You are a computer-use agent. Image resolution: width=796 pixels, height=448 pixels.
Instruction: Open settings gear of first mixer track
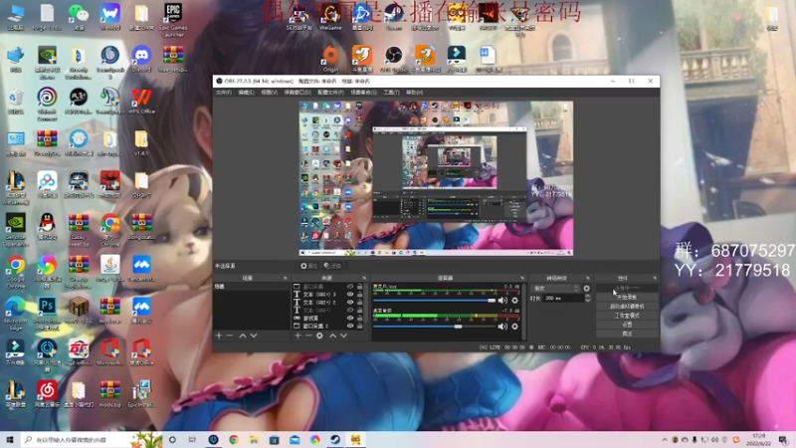coord(514,301)
